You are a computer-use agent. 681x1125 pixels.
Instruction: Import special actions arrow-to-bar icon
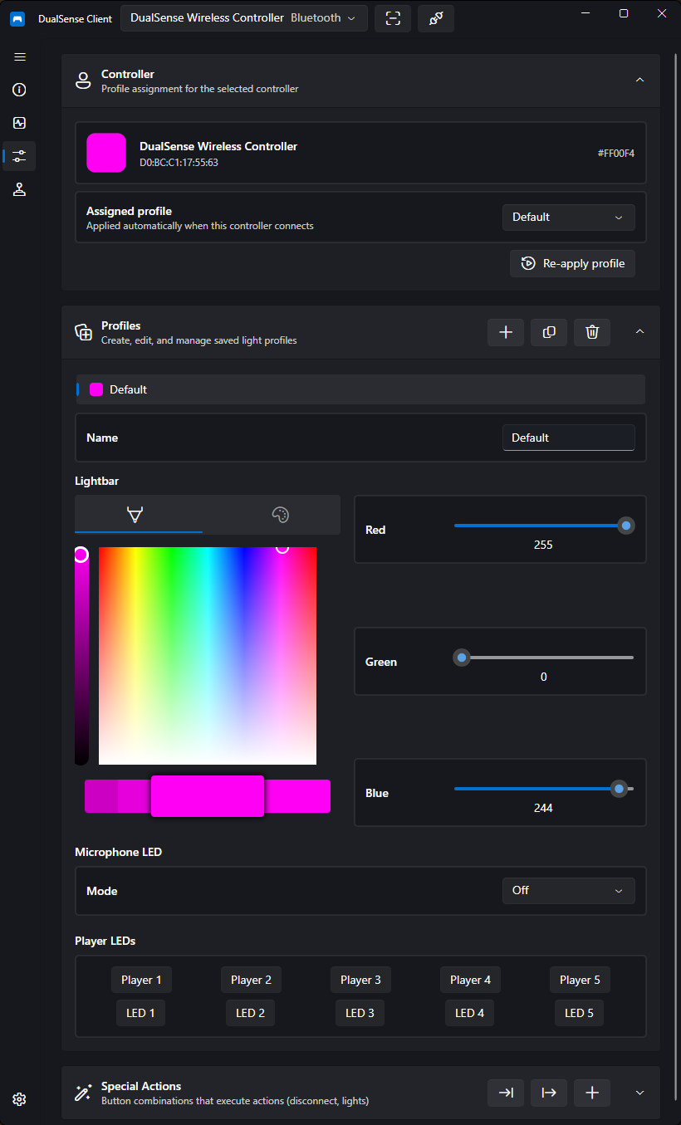506,1093
